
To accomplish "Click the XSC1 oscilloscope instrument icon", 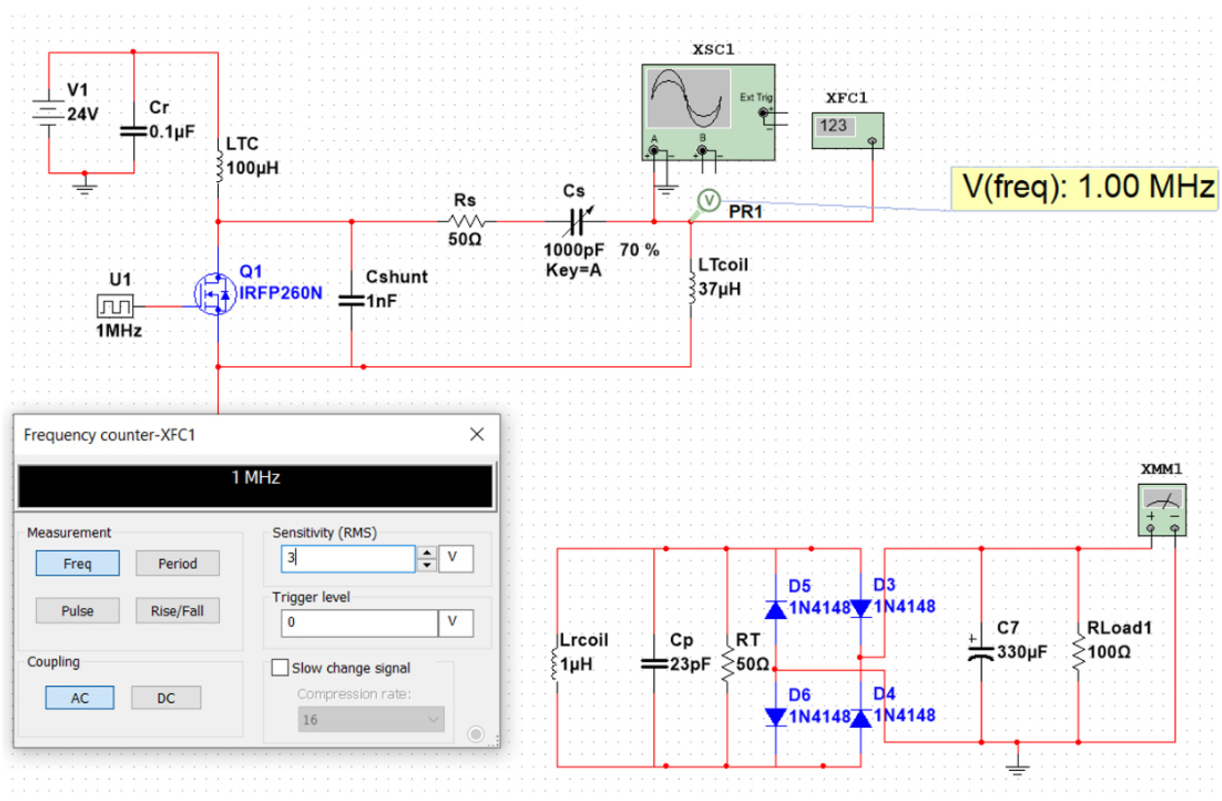I will pos(708,112).
